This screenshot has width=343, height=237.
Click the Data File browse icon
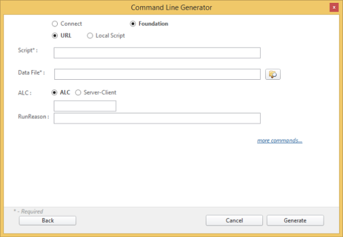pos(273,74)
